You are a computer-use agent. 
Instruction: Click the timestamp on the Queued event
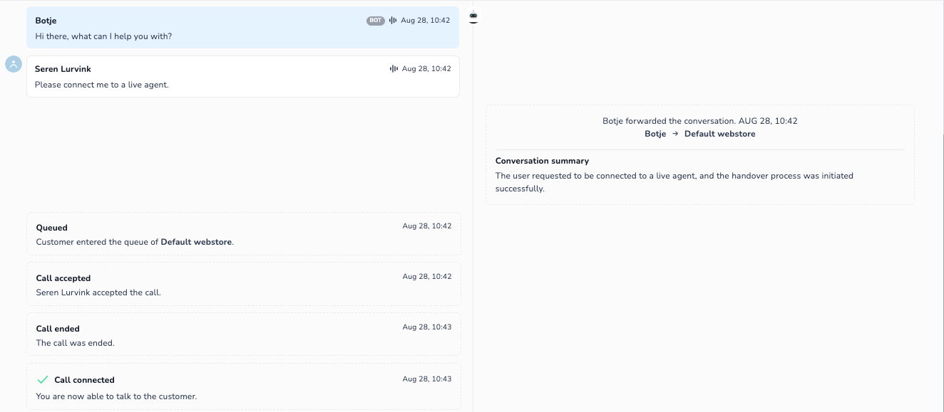(427, 226)
